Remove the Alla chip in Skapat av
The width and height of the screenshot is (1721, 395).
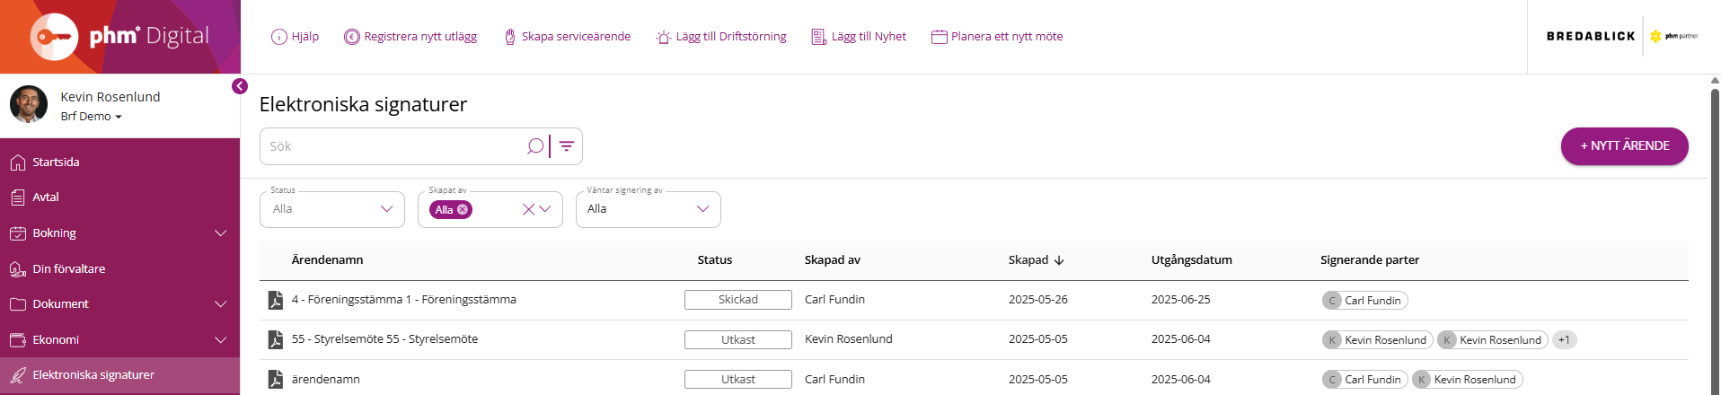coord(463,209)
